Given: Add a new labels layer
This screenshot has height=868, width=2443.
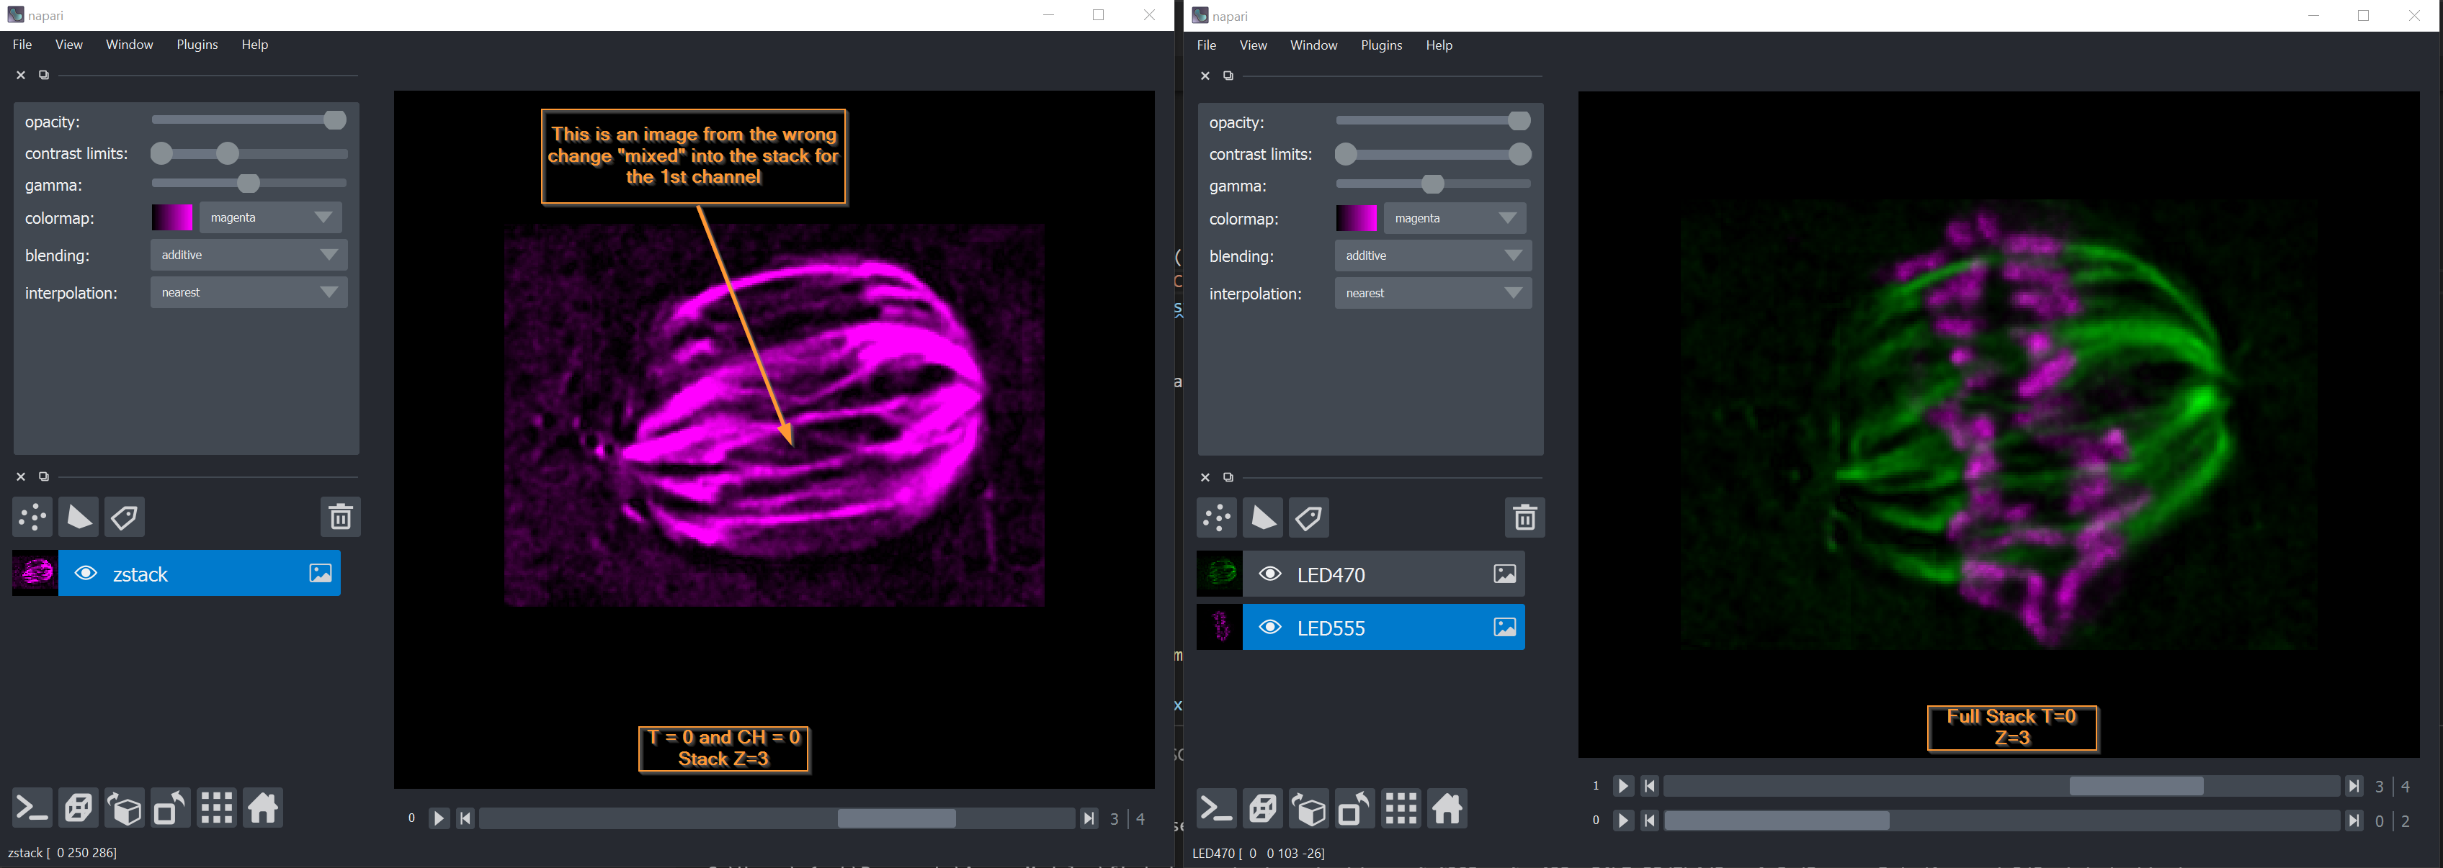Looking at the screenshot, I should (124, 517).
